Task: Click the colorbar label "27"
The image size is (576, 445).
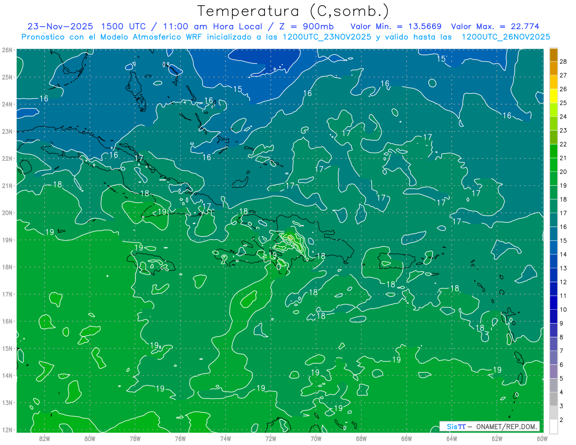Action: (x=563, y=75)
